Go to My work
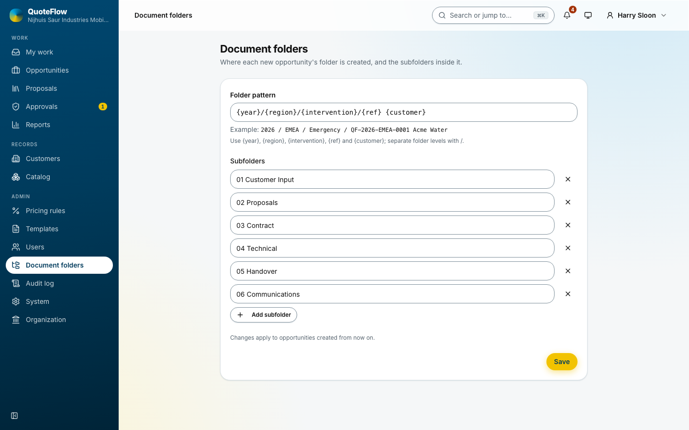This screenshot has height=430, width=689. pyautogui.click(x=59, y=52)
